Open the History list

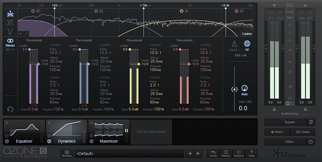(x=226, y=153)
